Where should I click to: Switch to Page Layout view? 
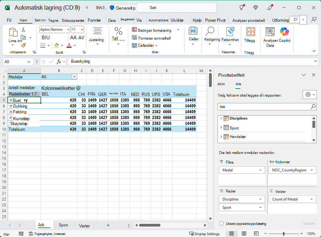(x=244, y=233)
